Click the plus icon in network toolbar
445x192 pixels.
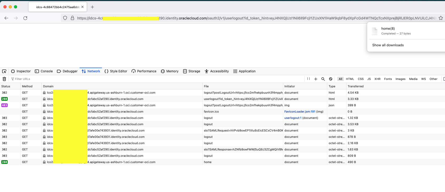(316, 79)
